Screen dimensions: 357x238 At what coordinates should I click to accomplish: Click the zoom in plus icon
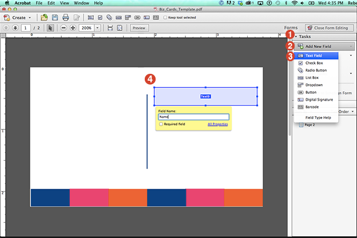pyautogui.click(x=73, y=27)
